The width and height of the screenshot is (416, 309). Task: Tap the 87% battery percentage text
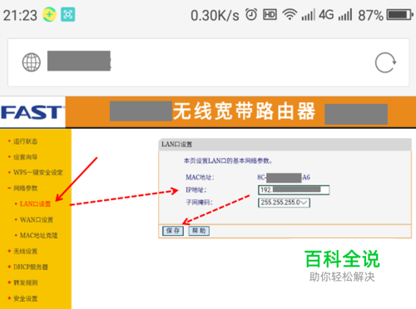[370, 15]
